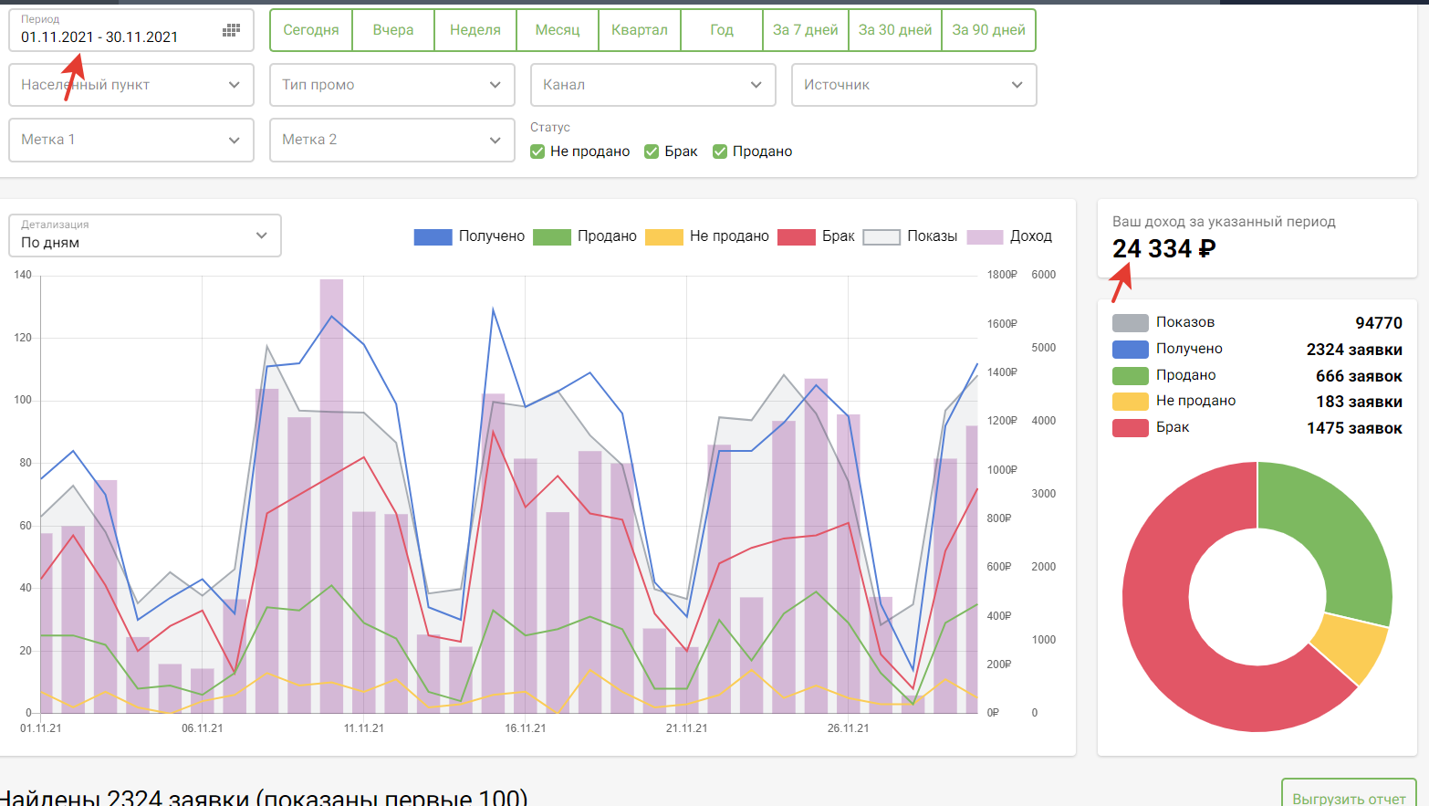
Task: Open the Канал dropdown list
Action: (x=653, y=85)
